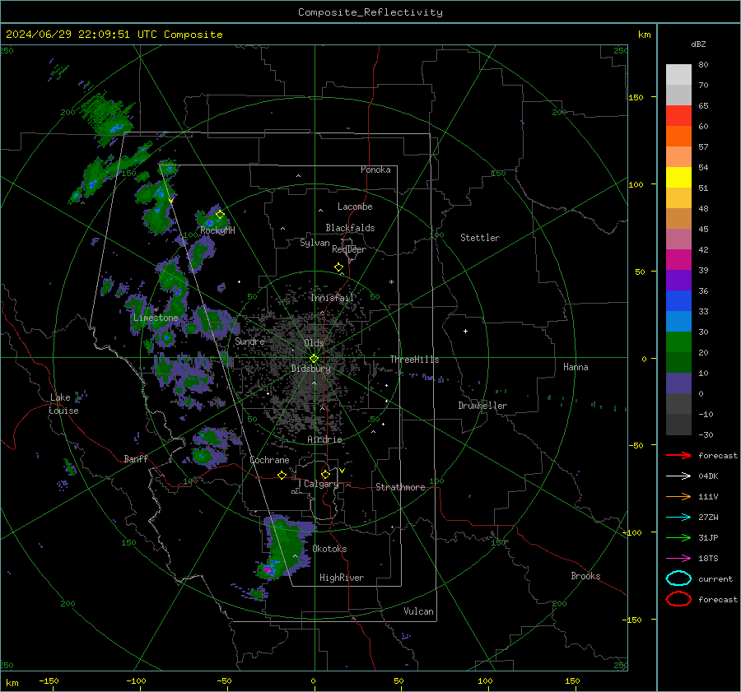Click the cyan 27ZW arrow icon
Viewport: 741px width, 692px height.
click(x=678, y=518)
